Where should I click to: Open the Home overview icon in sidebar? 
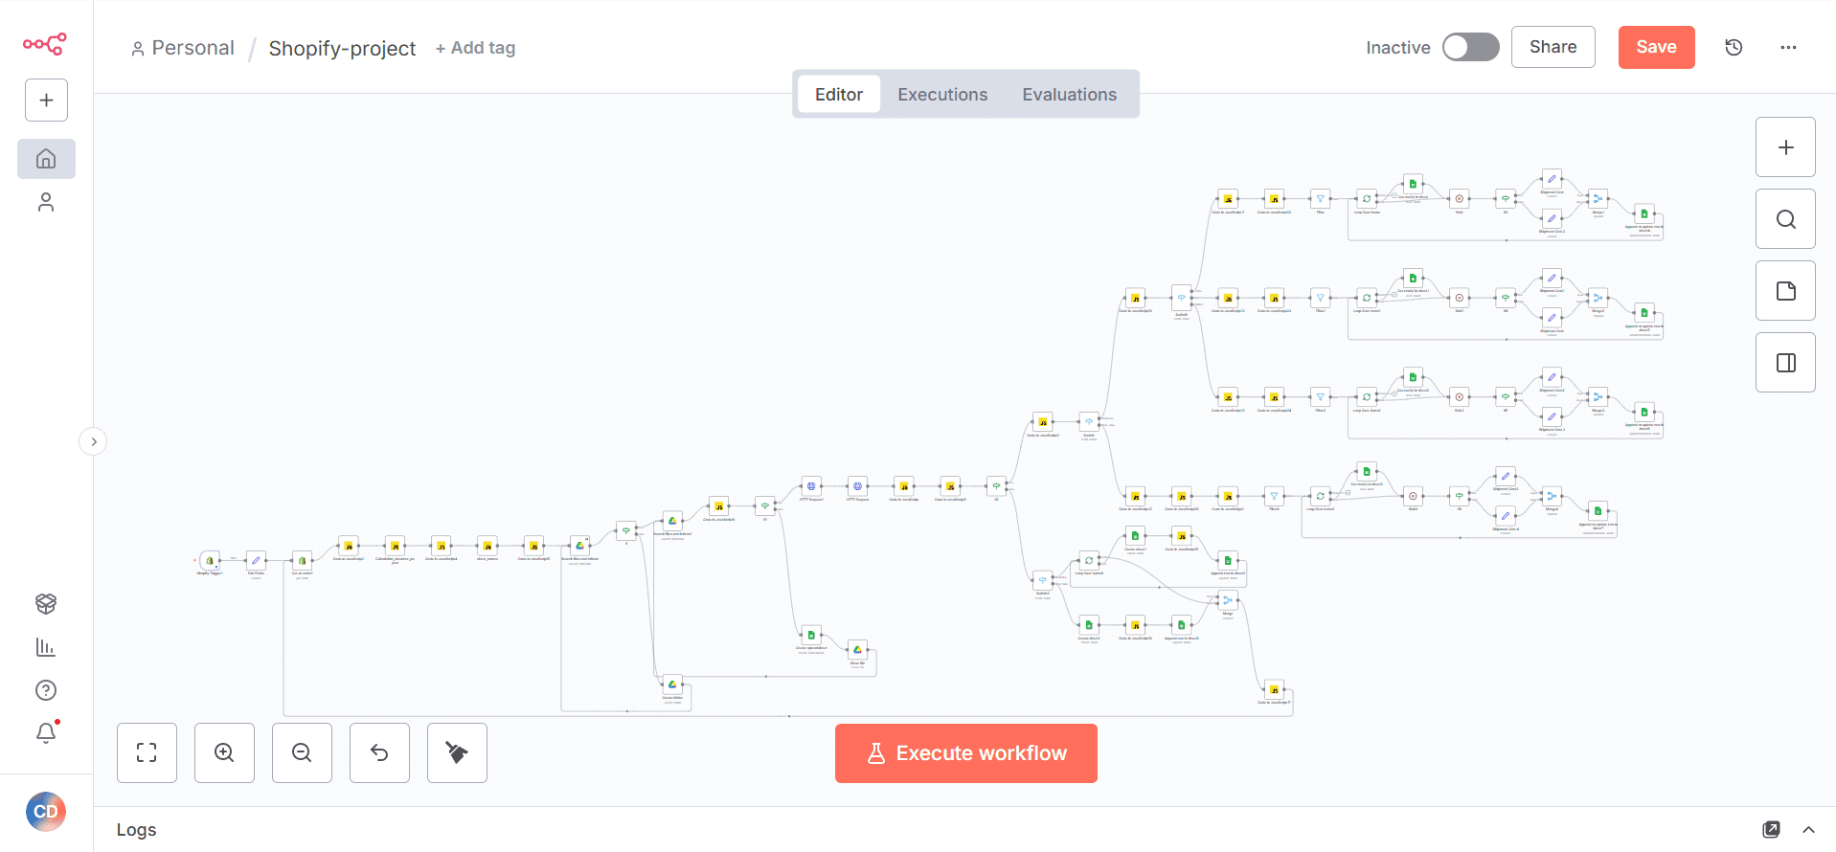coord(46,159)
